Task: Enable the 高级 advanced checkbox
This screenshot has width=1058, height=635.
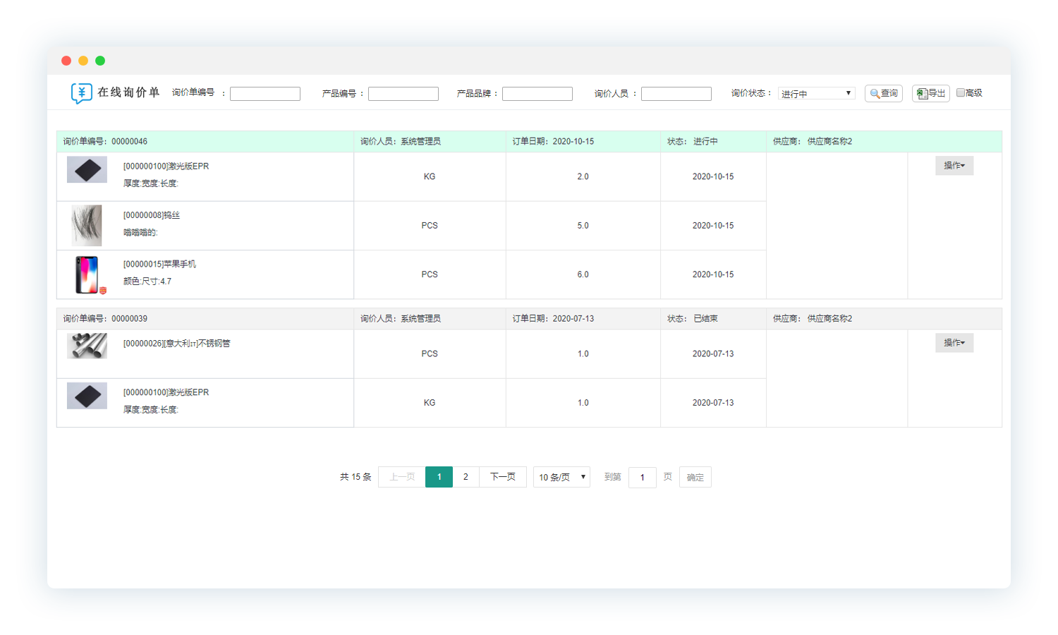Action: 960,92
